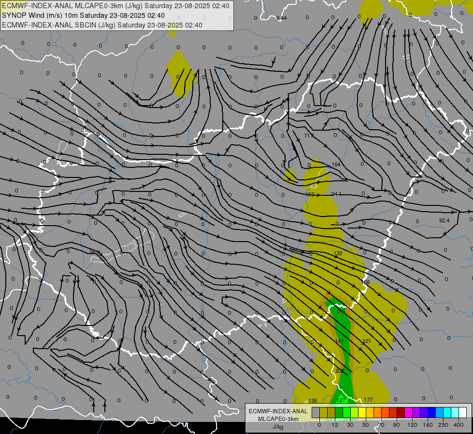Click the legend tick label 30

350,425
